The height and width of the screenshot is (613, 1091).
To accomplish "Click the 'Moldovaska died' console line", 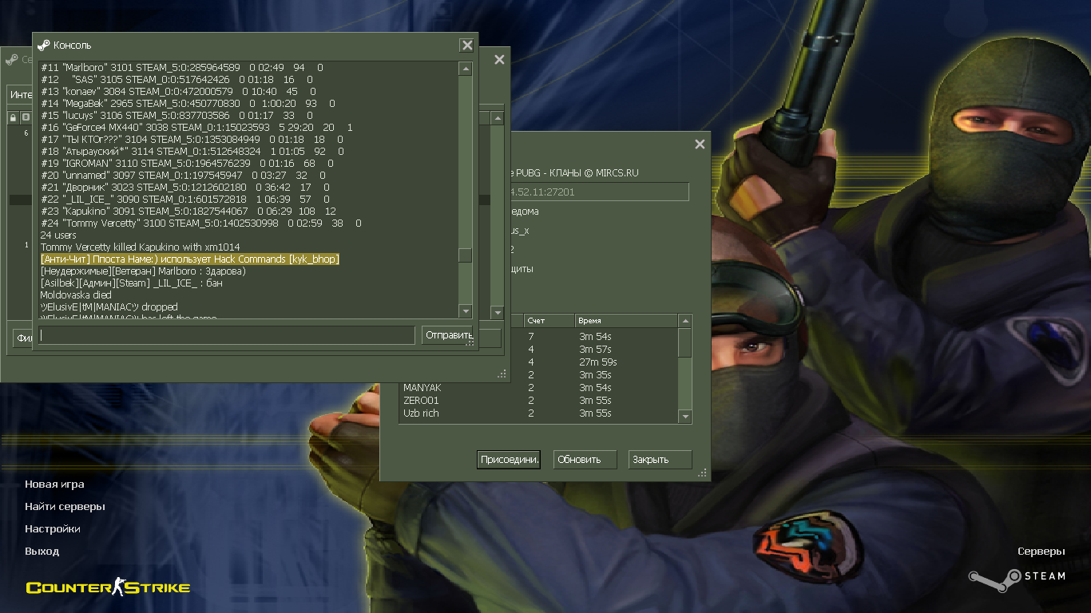I will [76, 295].
